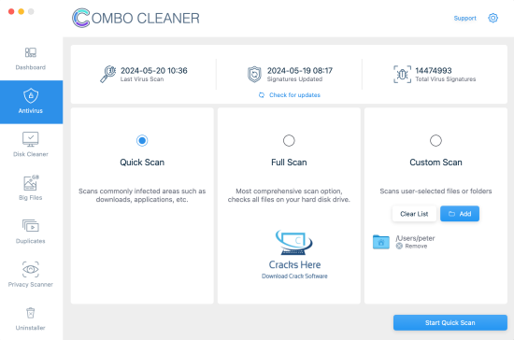
Task: Switch to the Big Files label
Action: coord(31,198)
